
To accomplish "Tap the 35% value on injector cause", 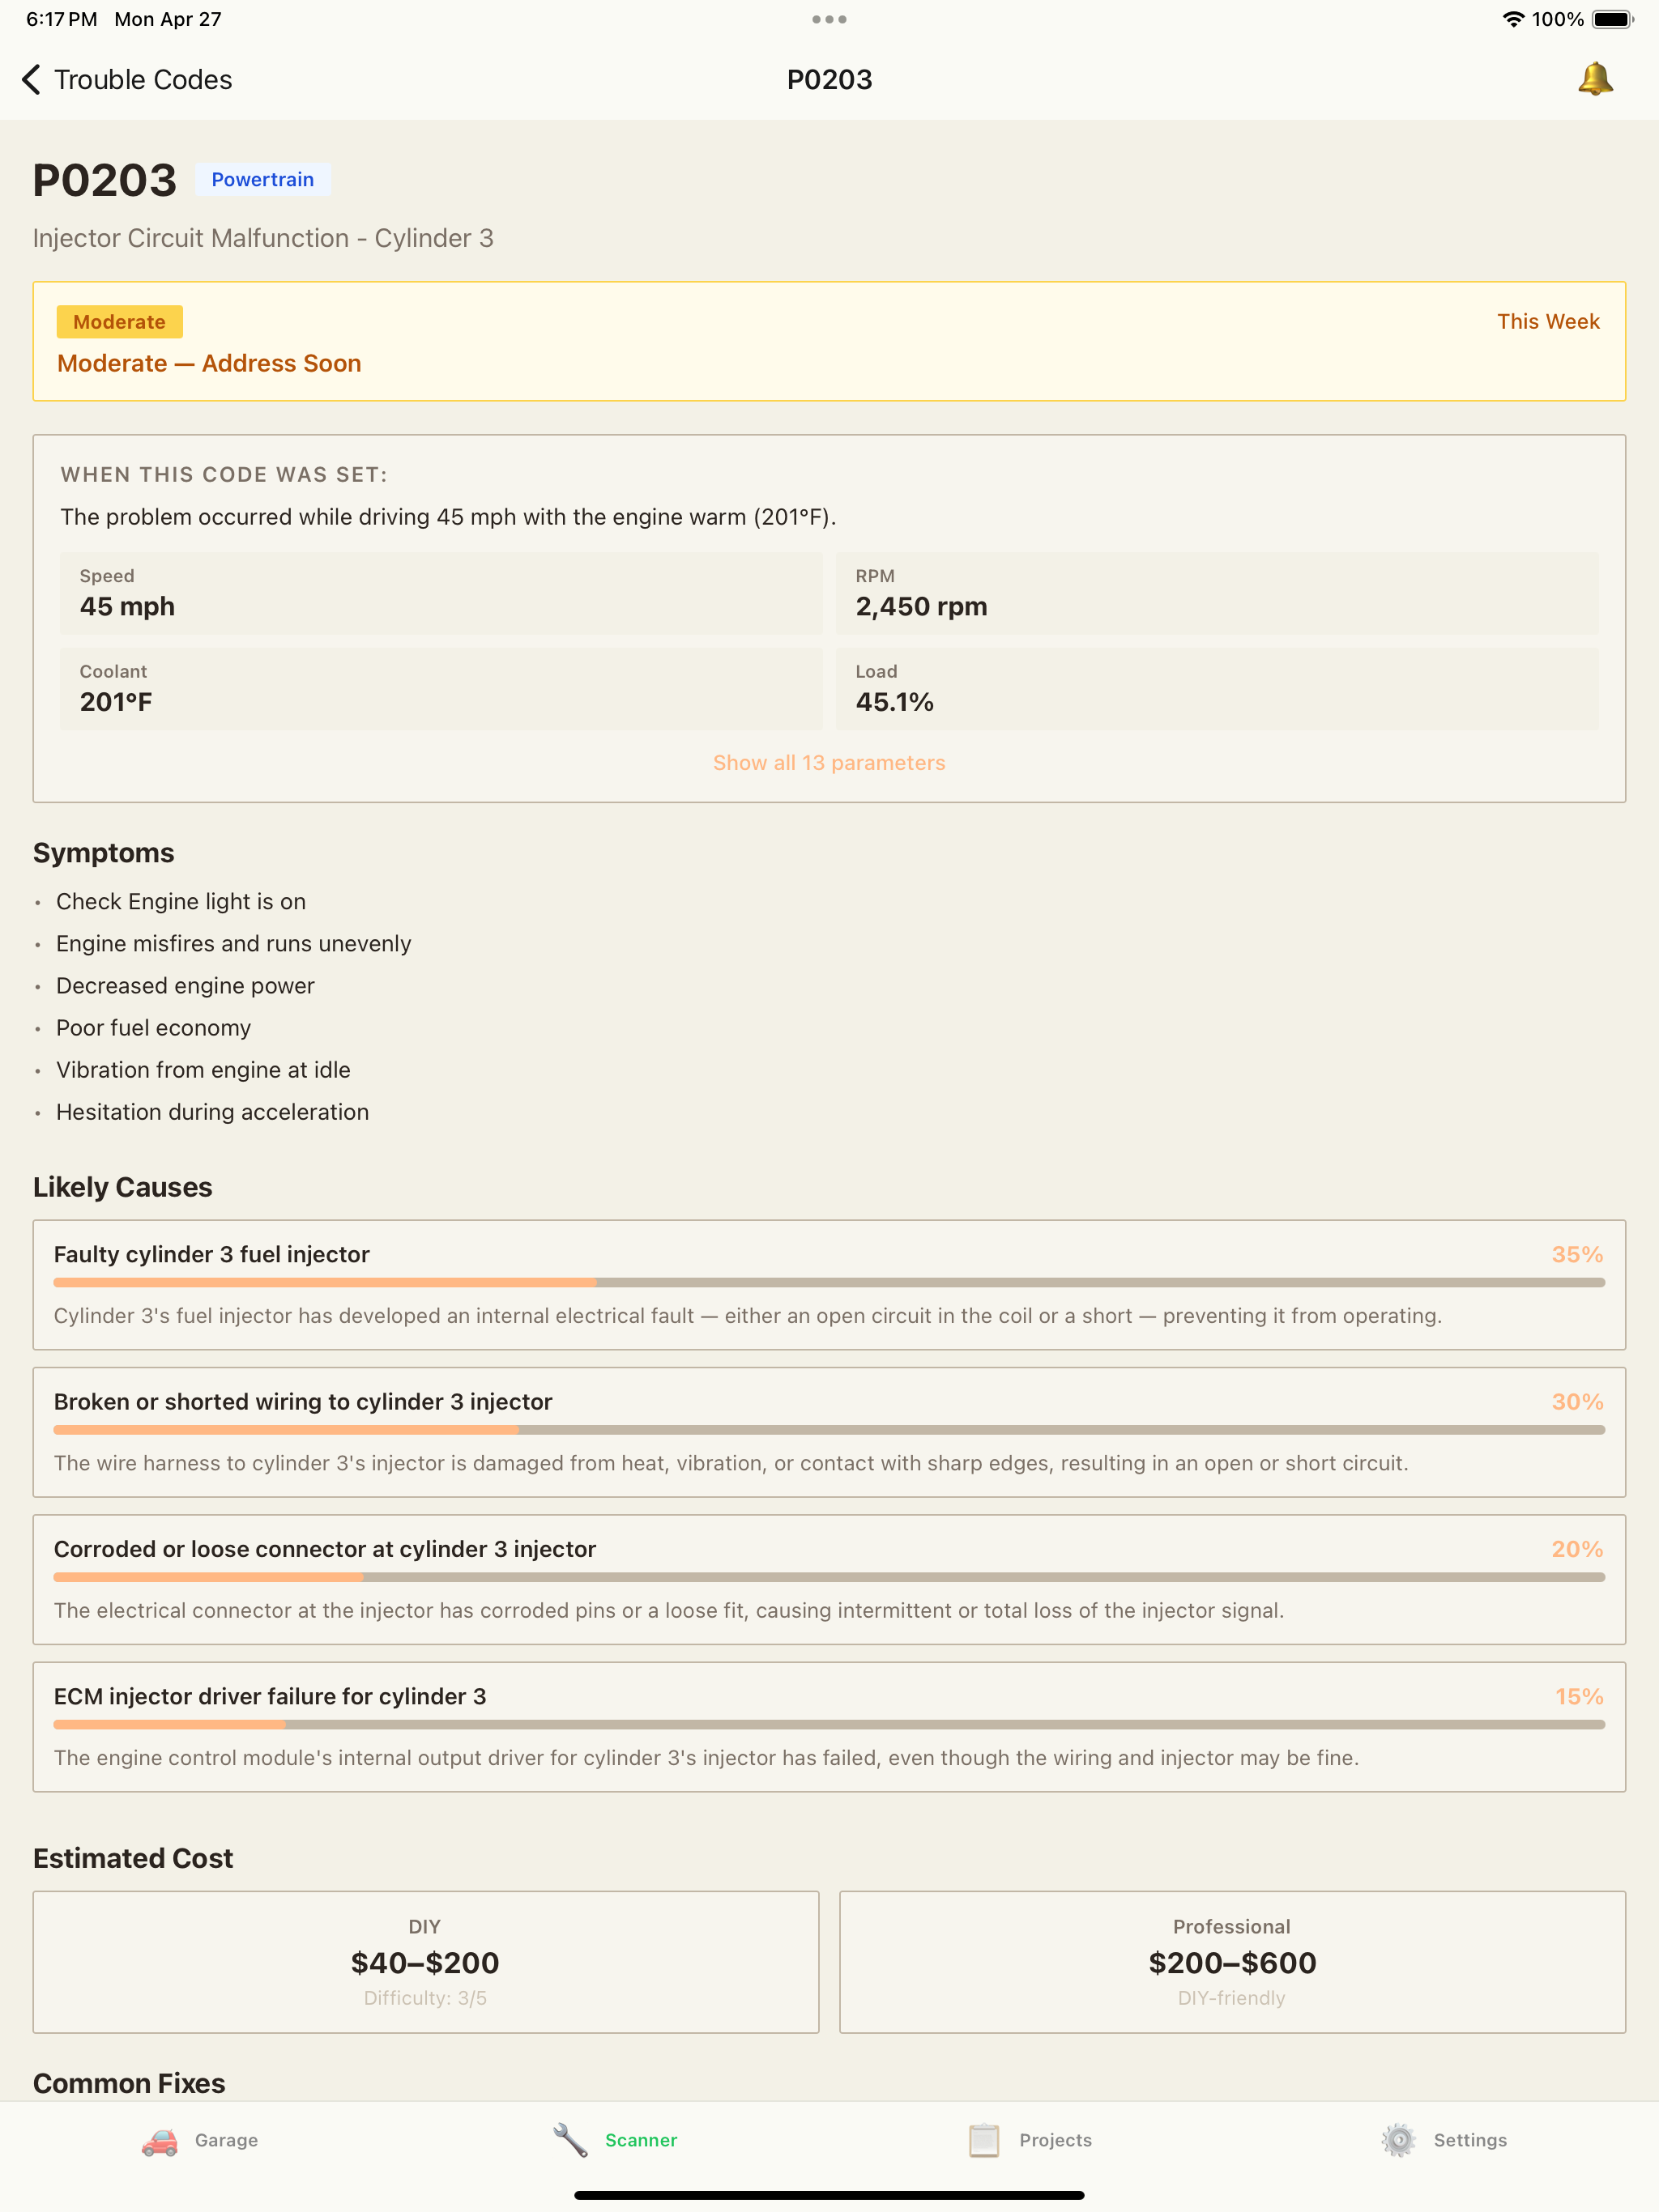I will [x=1577, y=1254].
